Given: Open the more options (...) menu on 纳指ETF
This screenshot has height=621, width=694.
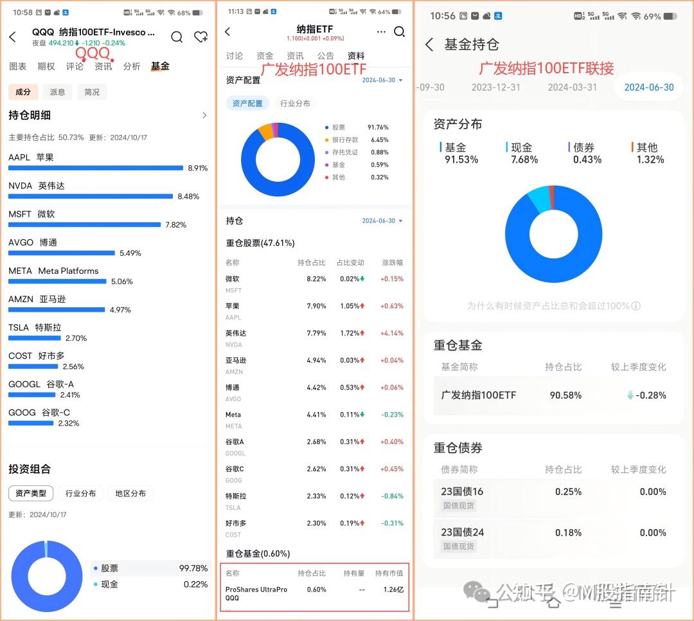Looking at the screenshot, I should (x=381, y=31).
